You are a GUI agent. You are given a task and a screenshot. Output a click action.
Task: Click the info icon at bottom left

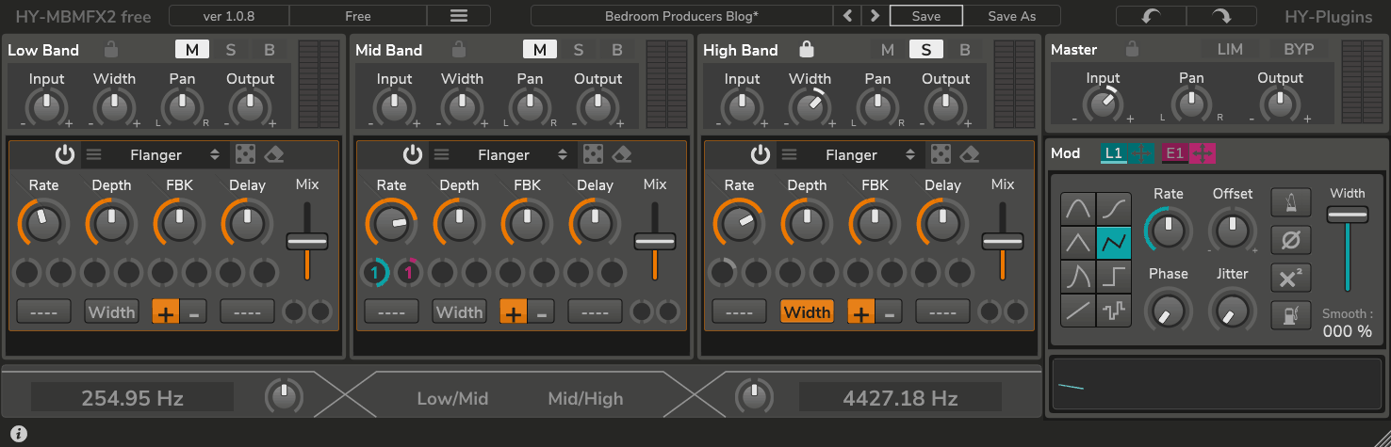(x=19, y=434)
